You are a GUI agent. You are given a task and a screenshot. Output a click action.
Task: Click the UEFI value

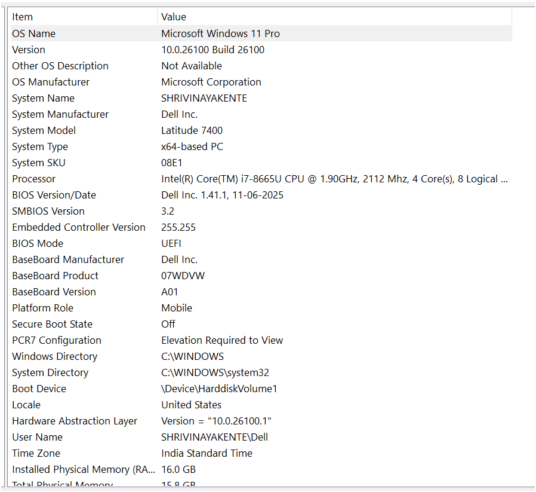pyautogui.click(x=171, y=243)
